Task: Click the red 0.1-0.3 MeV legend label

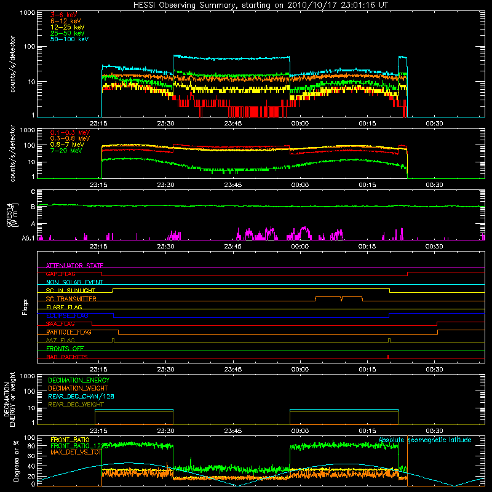Action: coord(70,132)
